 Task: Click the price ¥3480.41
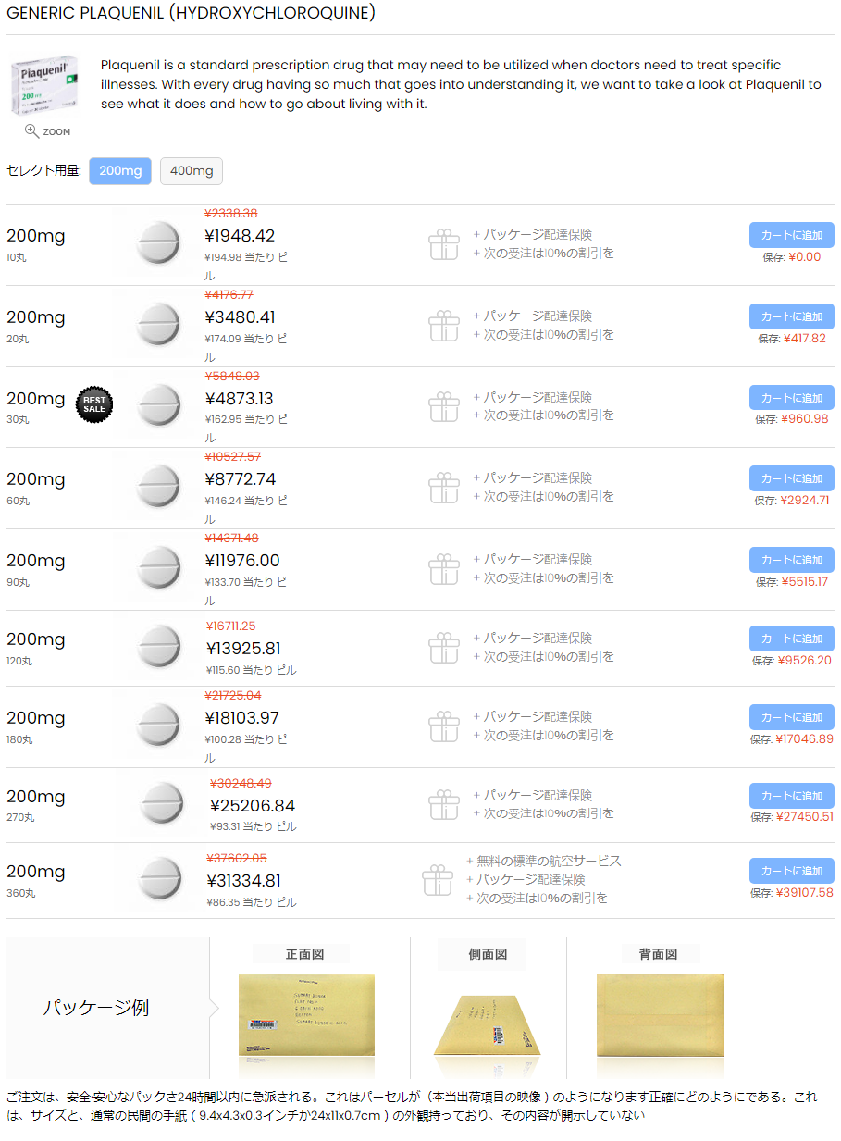pos(240,317)
